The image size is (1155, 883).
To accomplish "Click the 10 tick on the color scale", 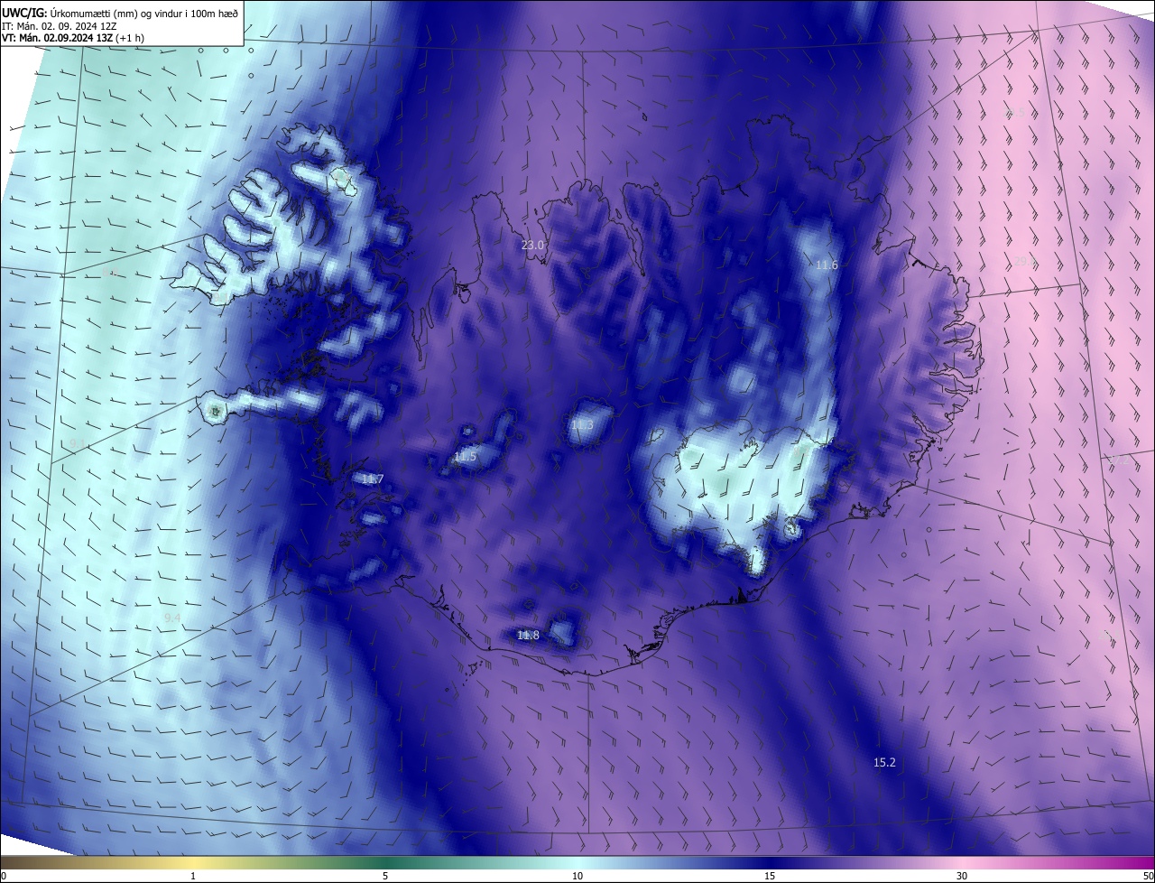I will click(577, 876).
